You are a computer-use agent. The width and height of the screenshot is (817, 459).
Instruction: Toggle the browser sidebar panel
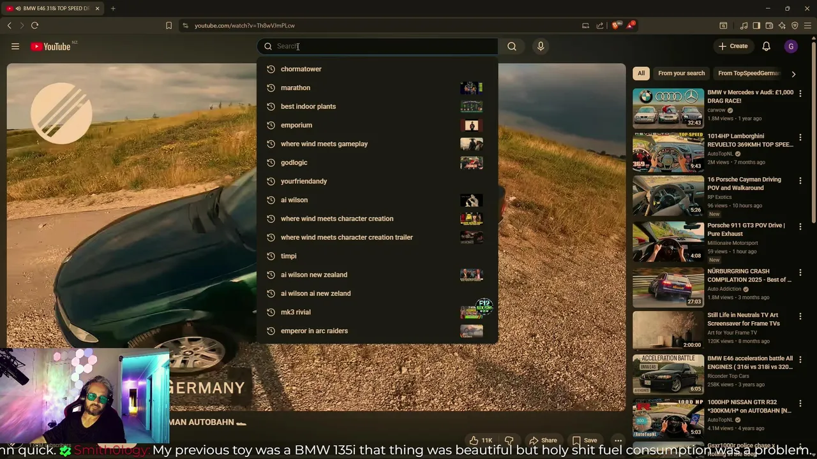756,25
